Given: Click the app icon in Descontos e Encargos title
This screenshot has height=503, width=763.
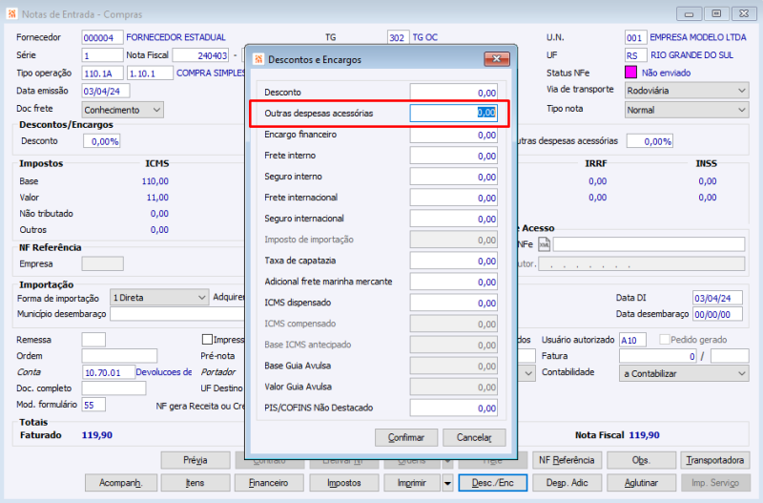Looking at the screenshot, I should click(x=258, y=59).
